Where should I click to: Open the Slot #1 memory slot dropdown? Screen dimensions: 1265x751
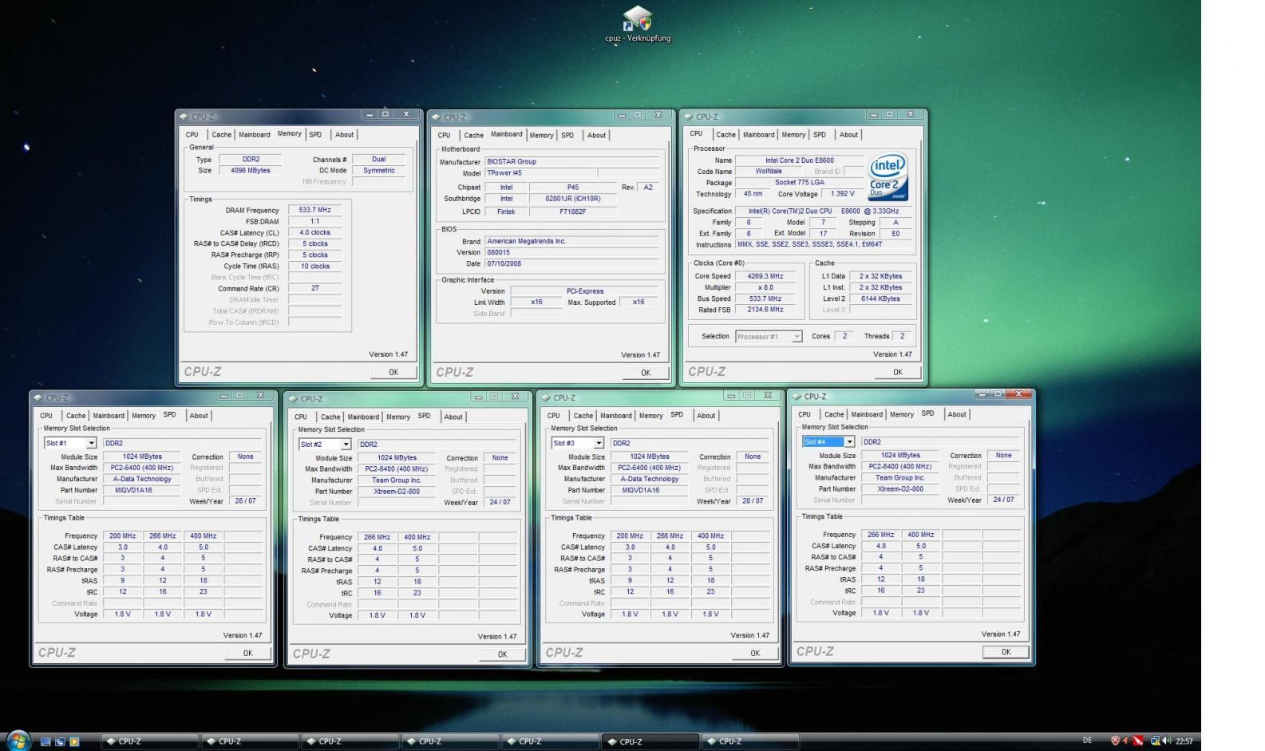tap(91, 443)
